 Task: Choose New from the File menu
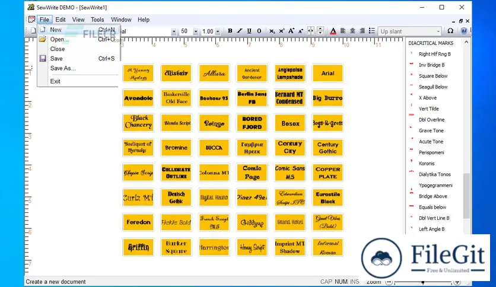(78, 30)
